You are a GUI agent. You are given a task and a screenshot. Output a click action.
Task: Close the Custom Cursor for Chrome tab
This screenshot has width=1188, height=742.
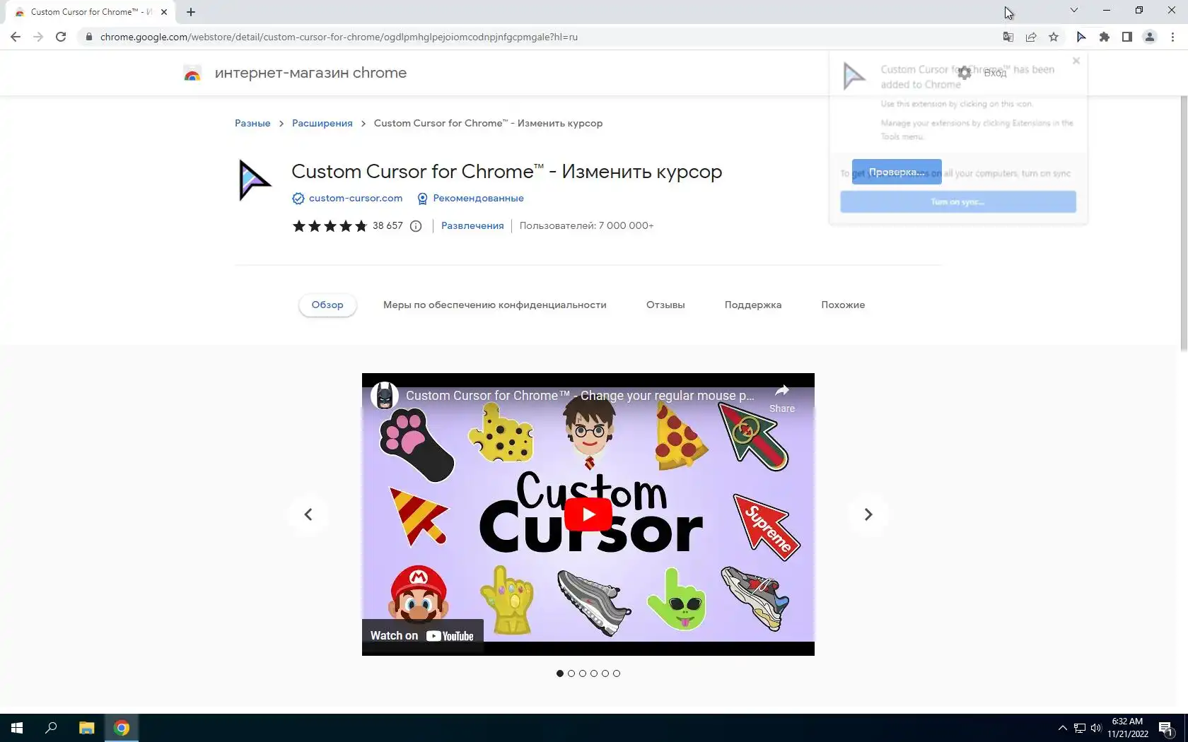164,12
